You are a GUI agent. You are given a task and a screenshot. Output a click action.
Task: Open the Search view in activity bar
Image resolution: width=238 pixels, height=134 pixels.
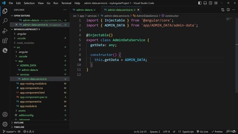(x=5, y=21)
